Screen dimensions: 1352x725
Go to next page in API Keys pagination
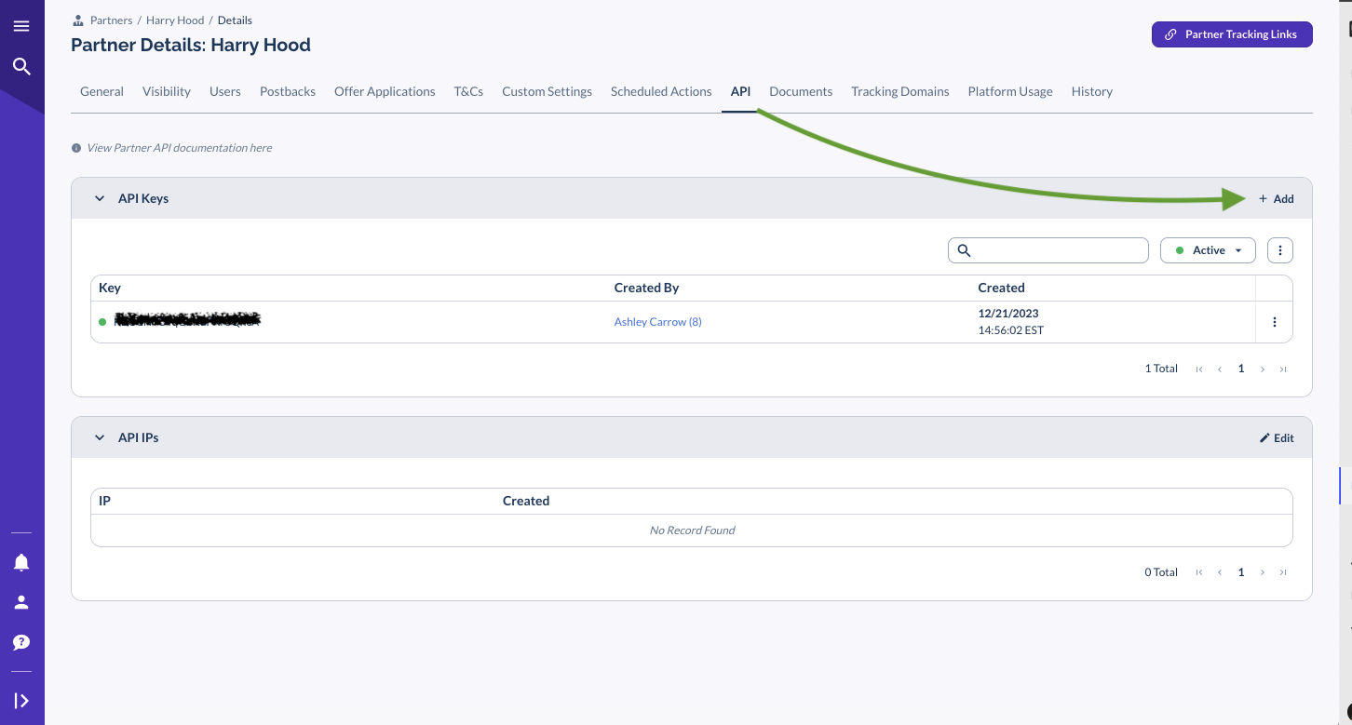[1263, 369]
